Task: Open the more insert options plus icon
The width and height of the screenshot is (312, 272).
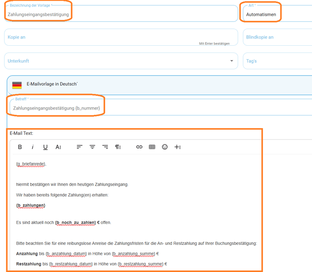Action: pyautogui.click(x=177, y=147)
